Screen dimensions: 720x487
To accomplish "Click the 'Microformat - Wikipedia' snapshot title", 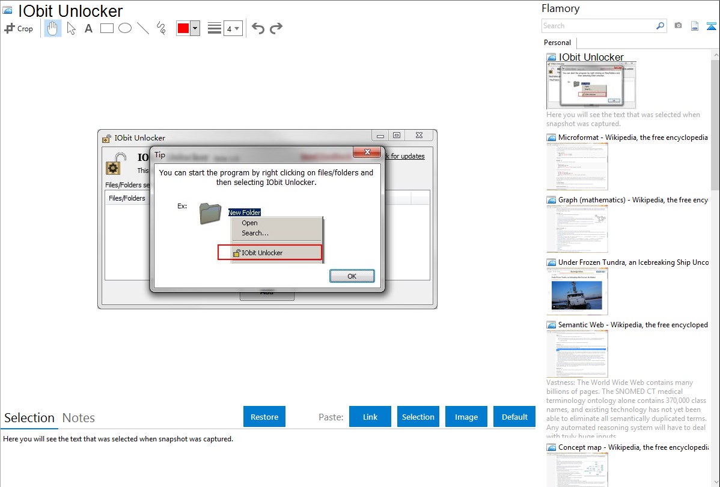I will [x=633, y=138].
